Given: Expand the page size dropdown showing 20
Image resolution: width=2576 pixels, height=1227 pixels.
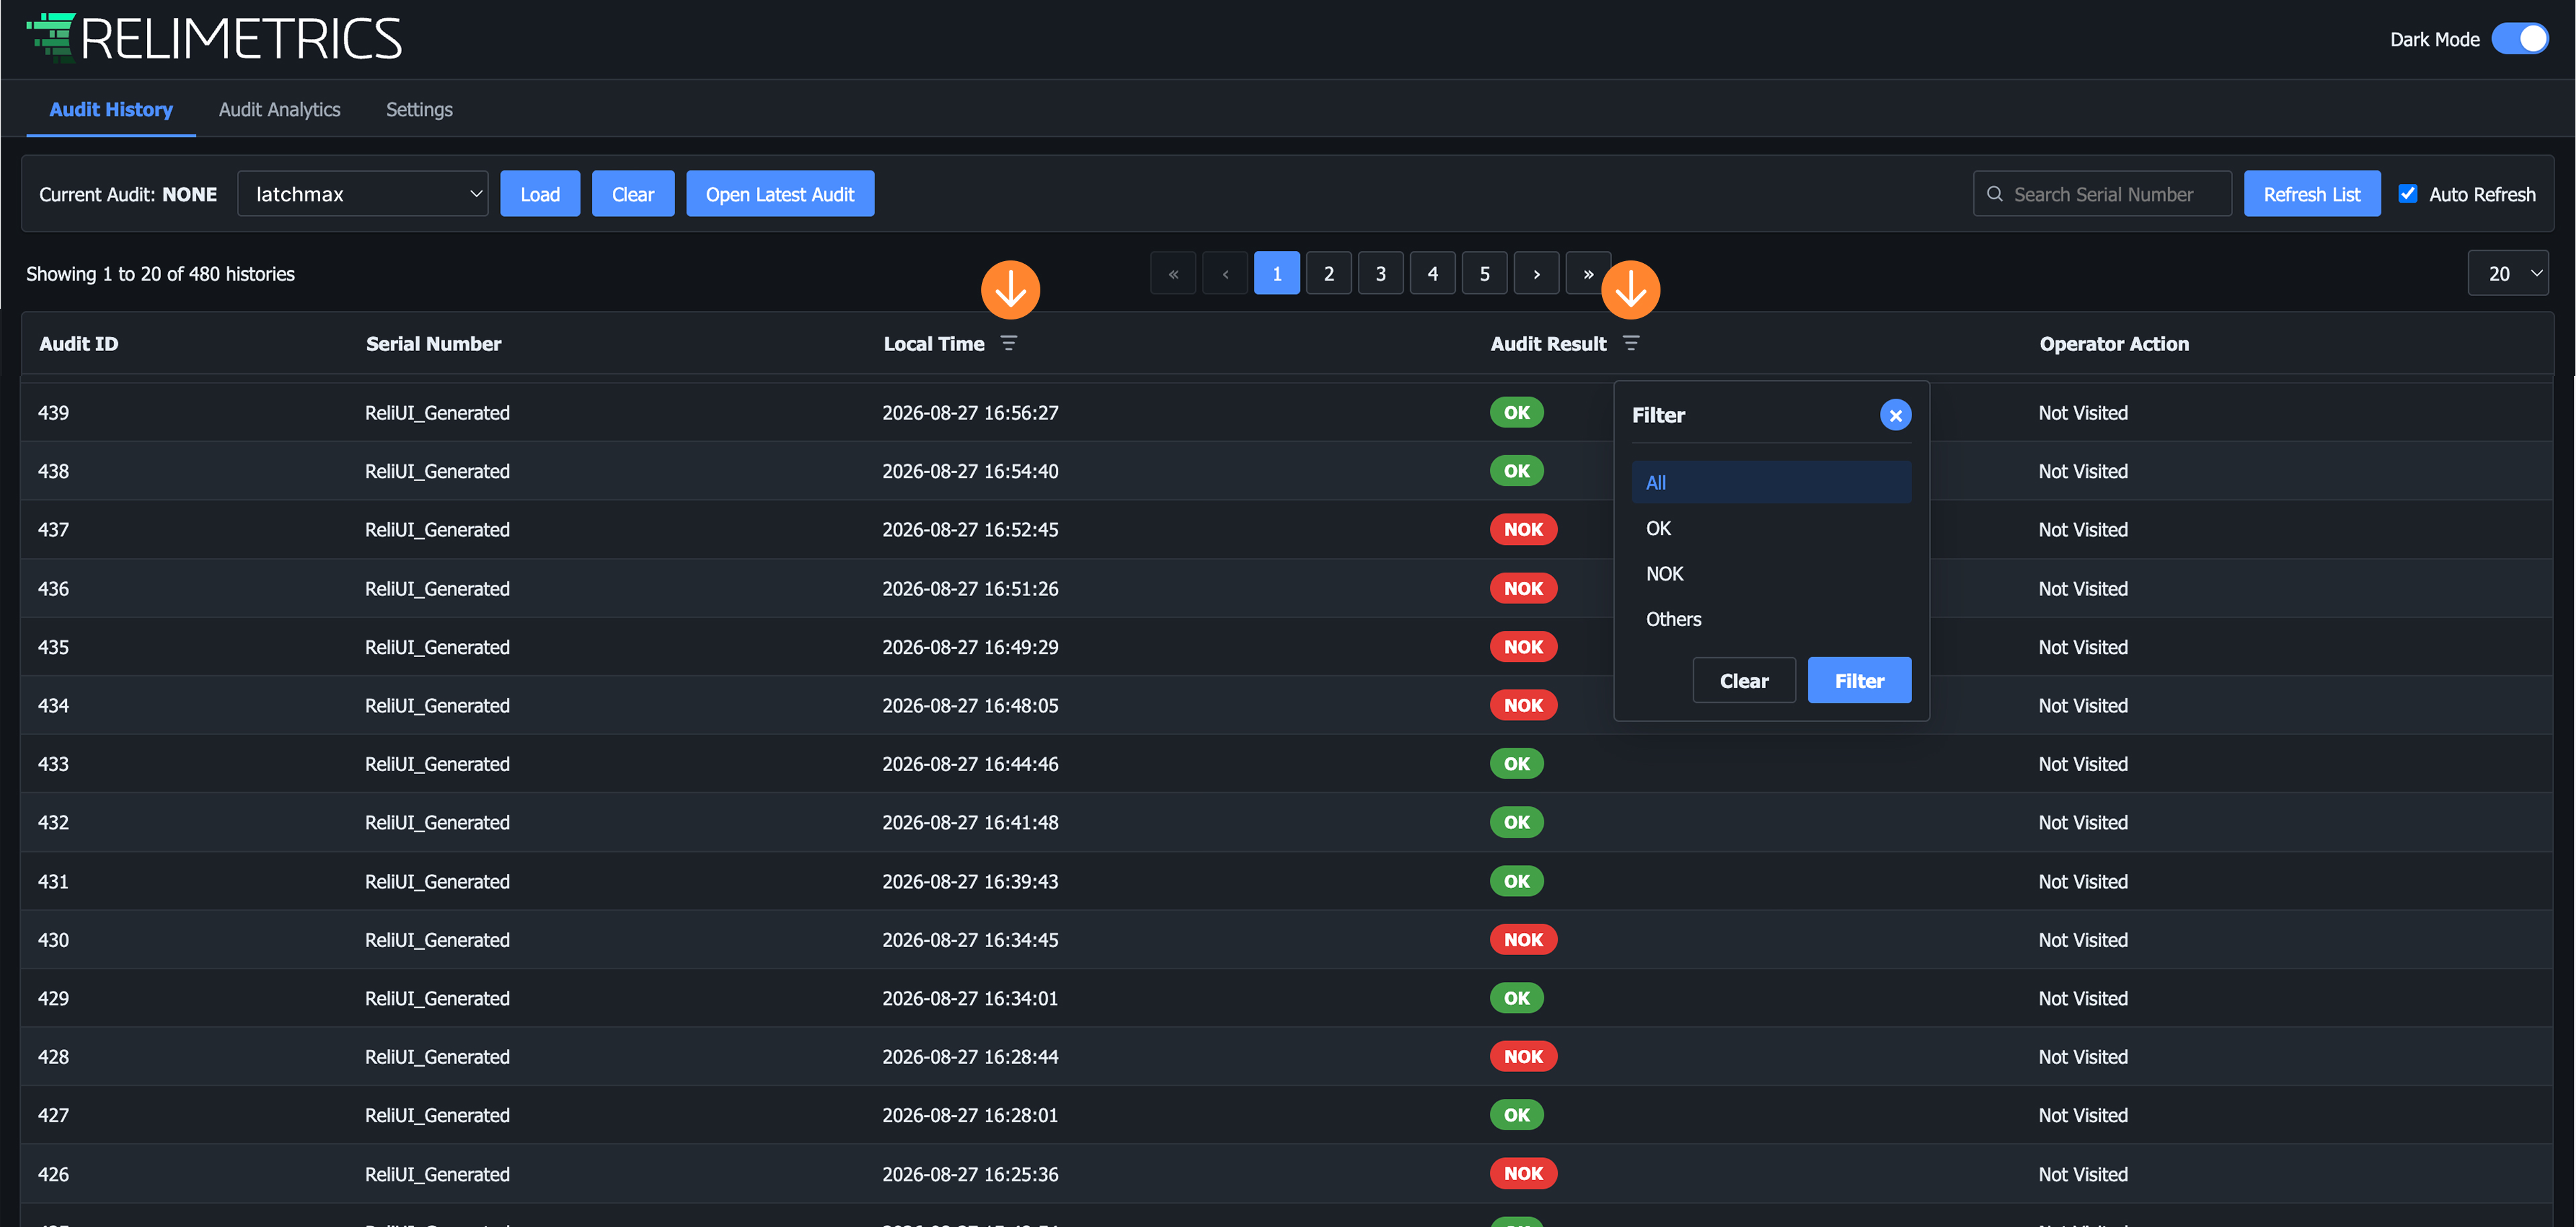Looking at the screenshot, I should [x=2508, y=273].
